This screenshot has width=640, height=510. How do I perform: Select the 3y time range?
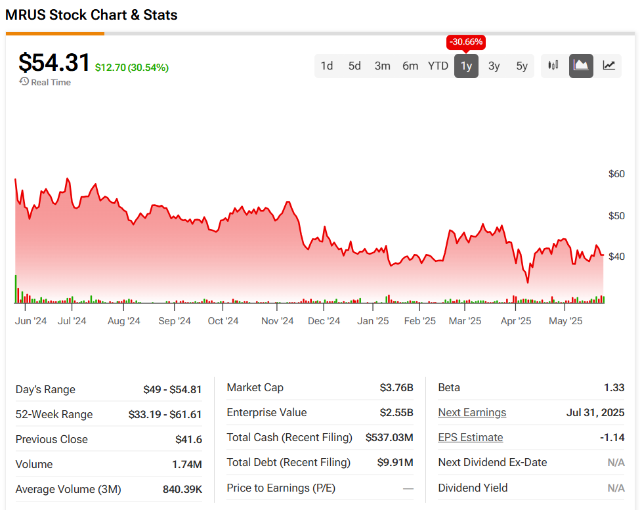tap(494, 66)
